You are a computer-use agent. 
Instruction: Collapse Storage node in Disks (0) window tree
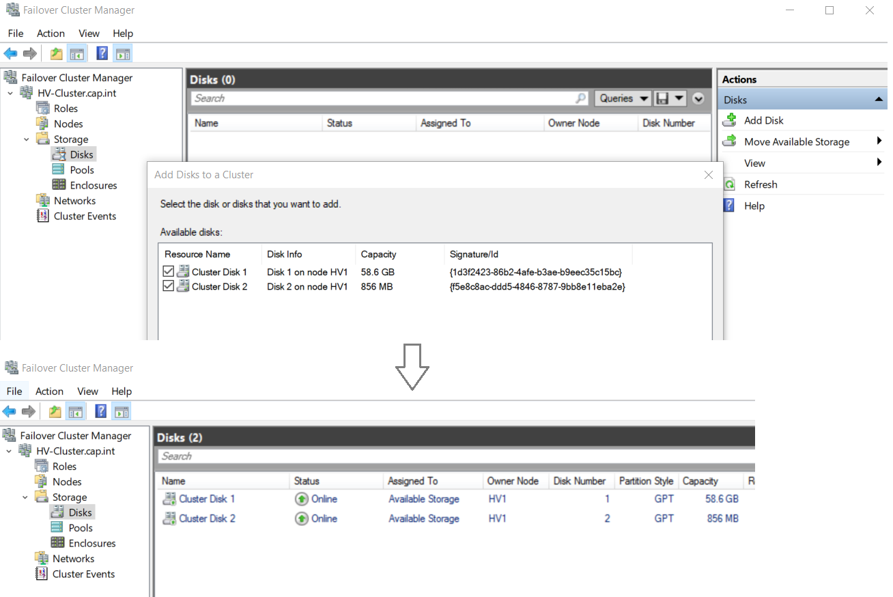click(x=27, y=139)
